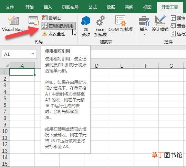186x167 pixels.
Task: Select column G header
Action: point(171,66)
